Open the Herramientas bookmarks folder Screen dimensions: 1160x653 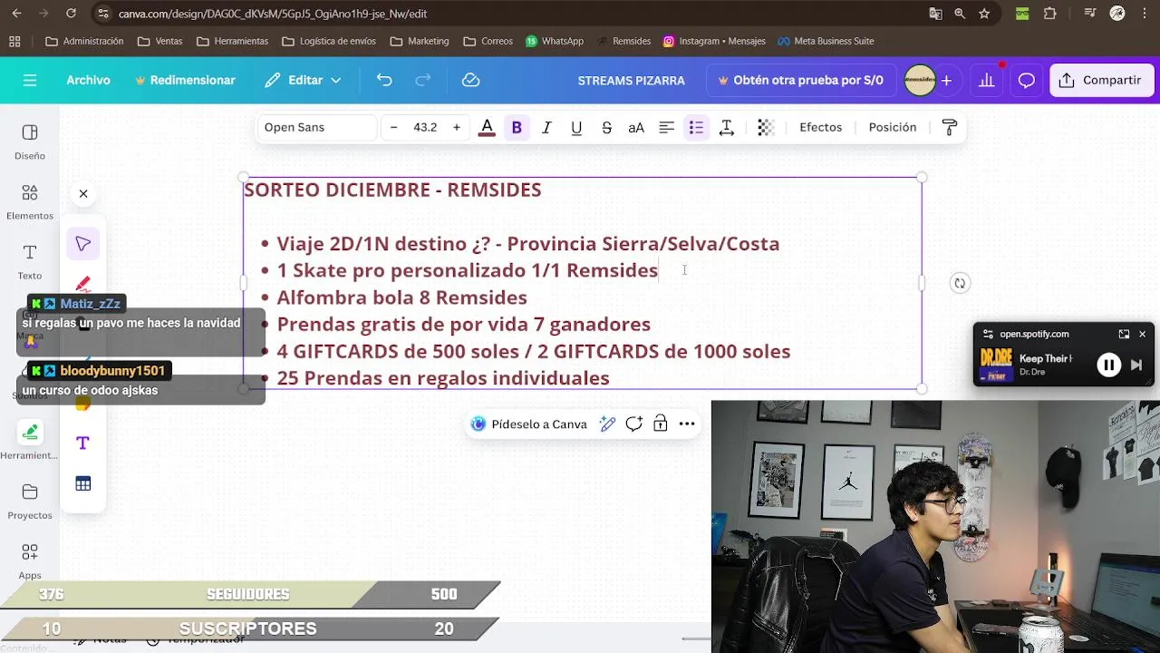tap(232, 41)
